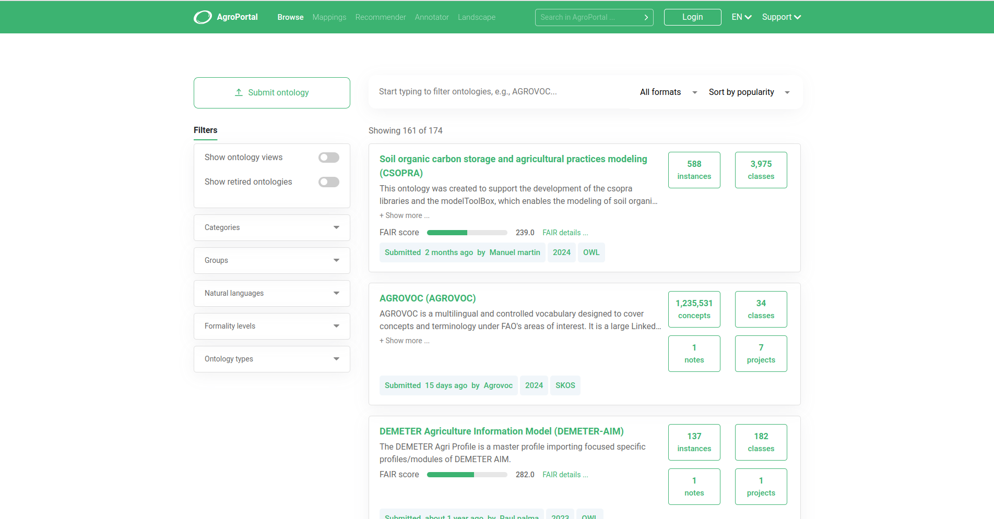Click the 182 classes box
This screenshot has width=994, height=519.
(761, 442)
